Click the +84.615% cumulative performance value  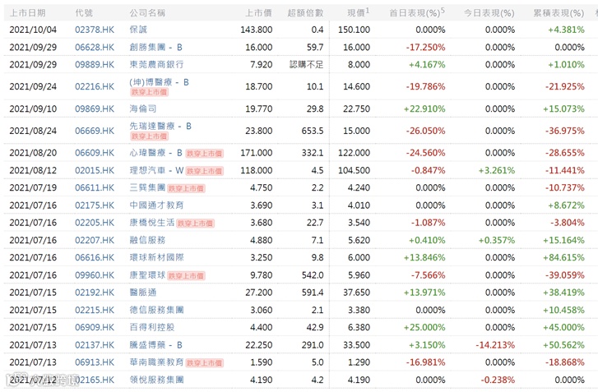point(563,257)
